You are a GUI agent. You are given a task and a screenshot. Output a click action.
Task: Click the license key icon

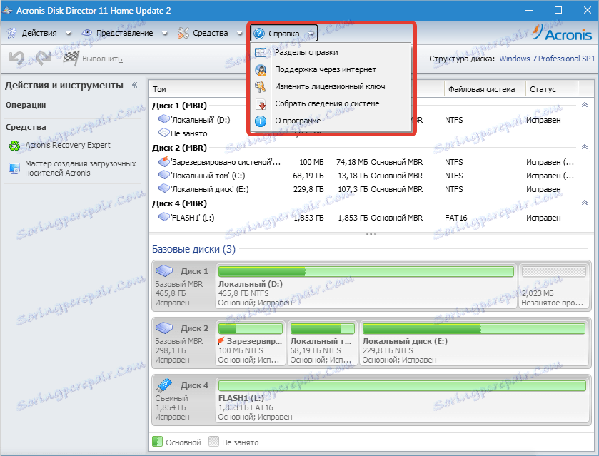coord(261,86)
